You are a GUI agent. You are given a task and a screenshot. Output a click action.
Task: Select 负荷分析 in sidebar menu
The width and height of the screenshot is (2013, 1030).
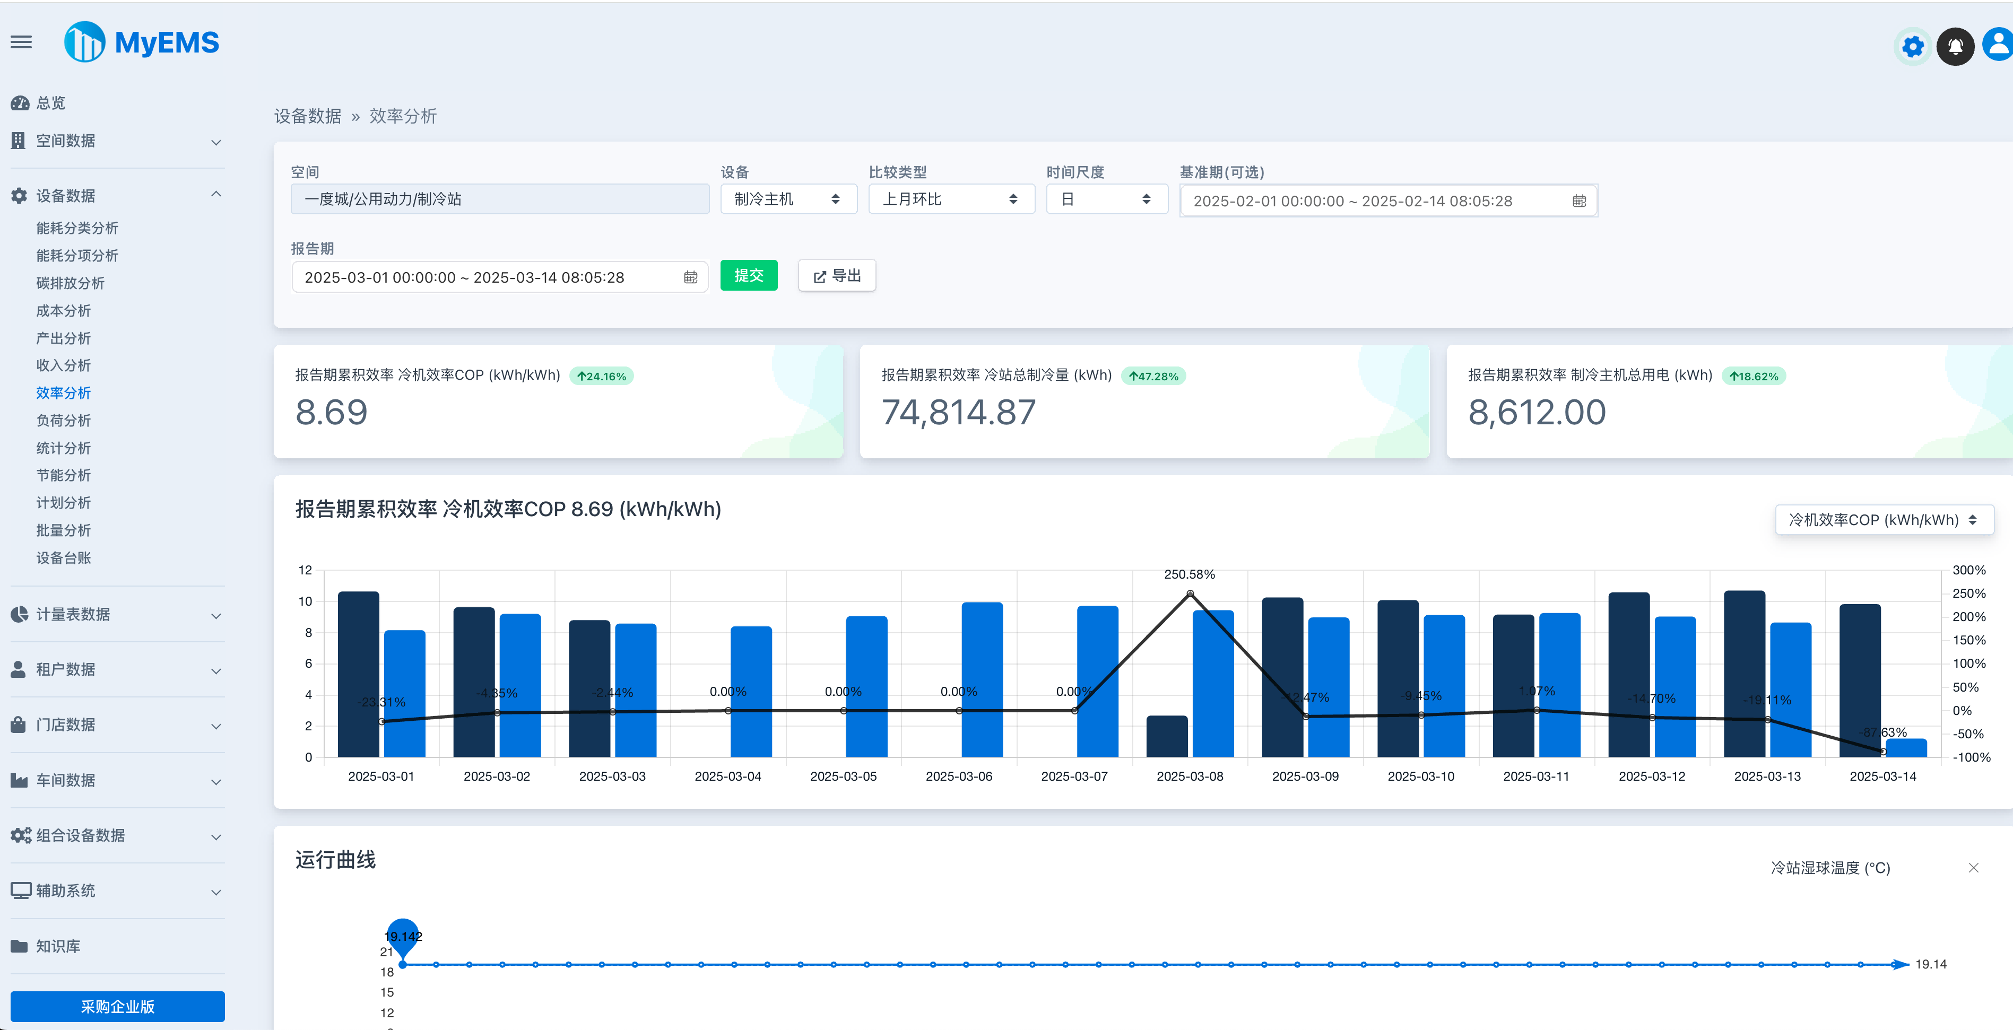[x=63, y=420]
